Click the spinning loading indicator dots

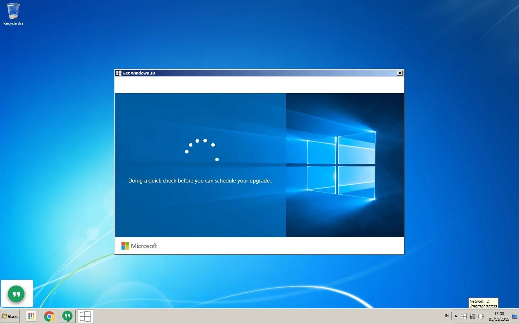pos(202,150)
